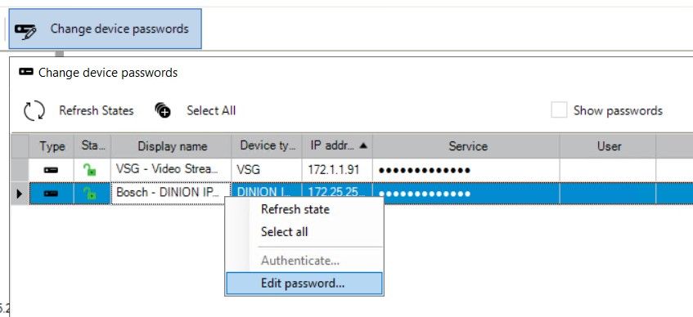Click the VSG device type cell
This screenshot has width=693, height=317.
click(267, 170)
